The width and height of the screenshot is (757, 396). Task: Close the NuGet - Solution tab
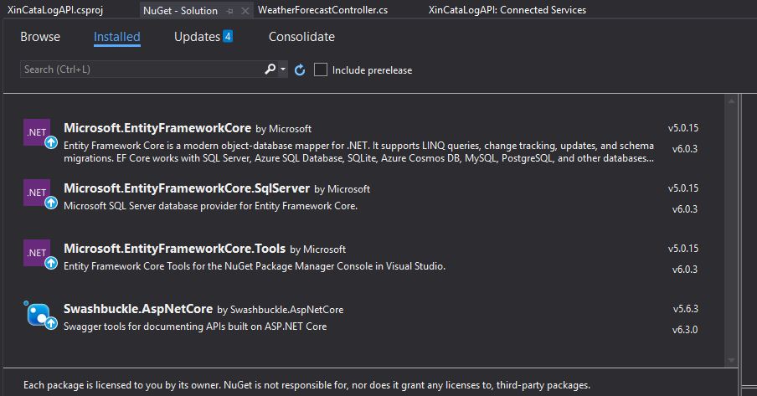(245, 11)
